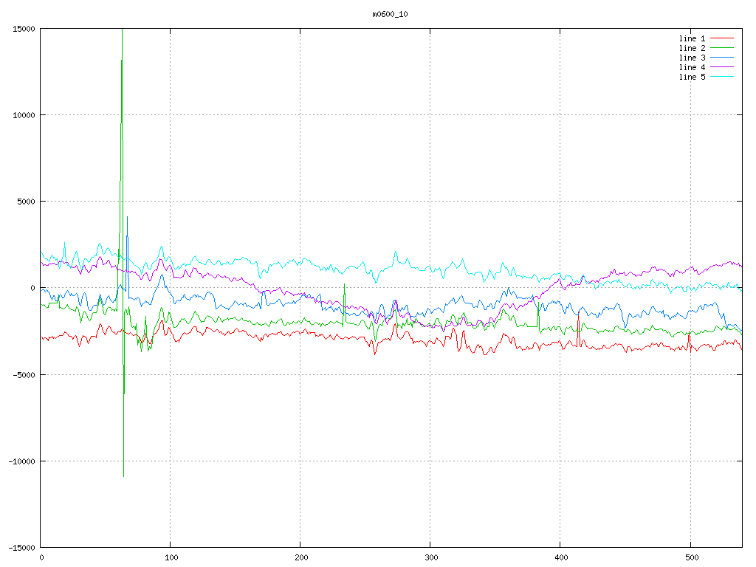Click the plot title m0600_10
This screenshot has width=756, height=567.
click(x=390, y=14)
